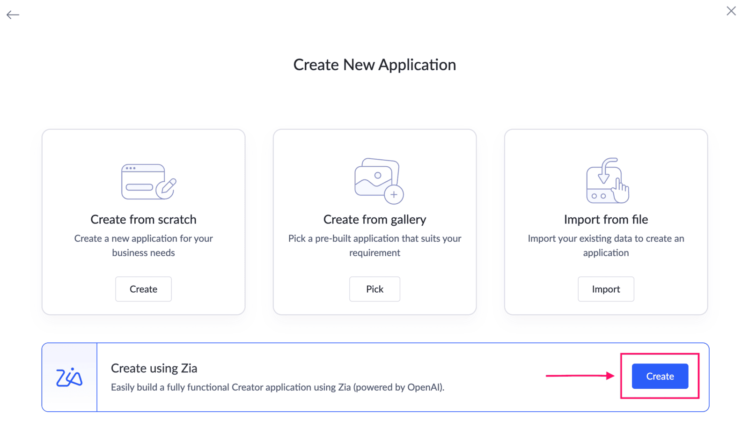Screen dimensions: 749x444
Task: Click the blue Create button for Zia
Action: (x=660, y=376)
